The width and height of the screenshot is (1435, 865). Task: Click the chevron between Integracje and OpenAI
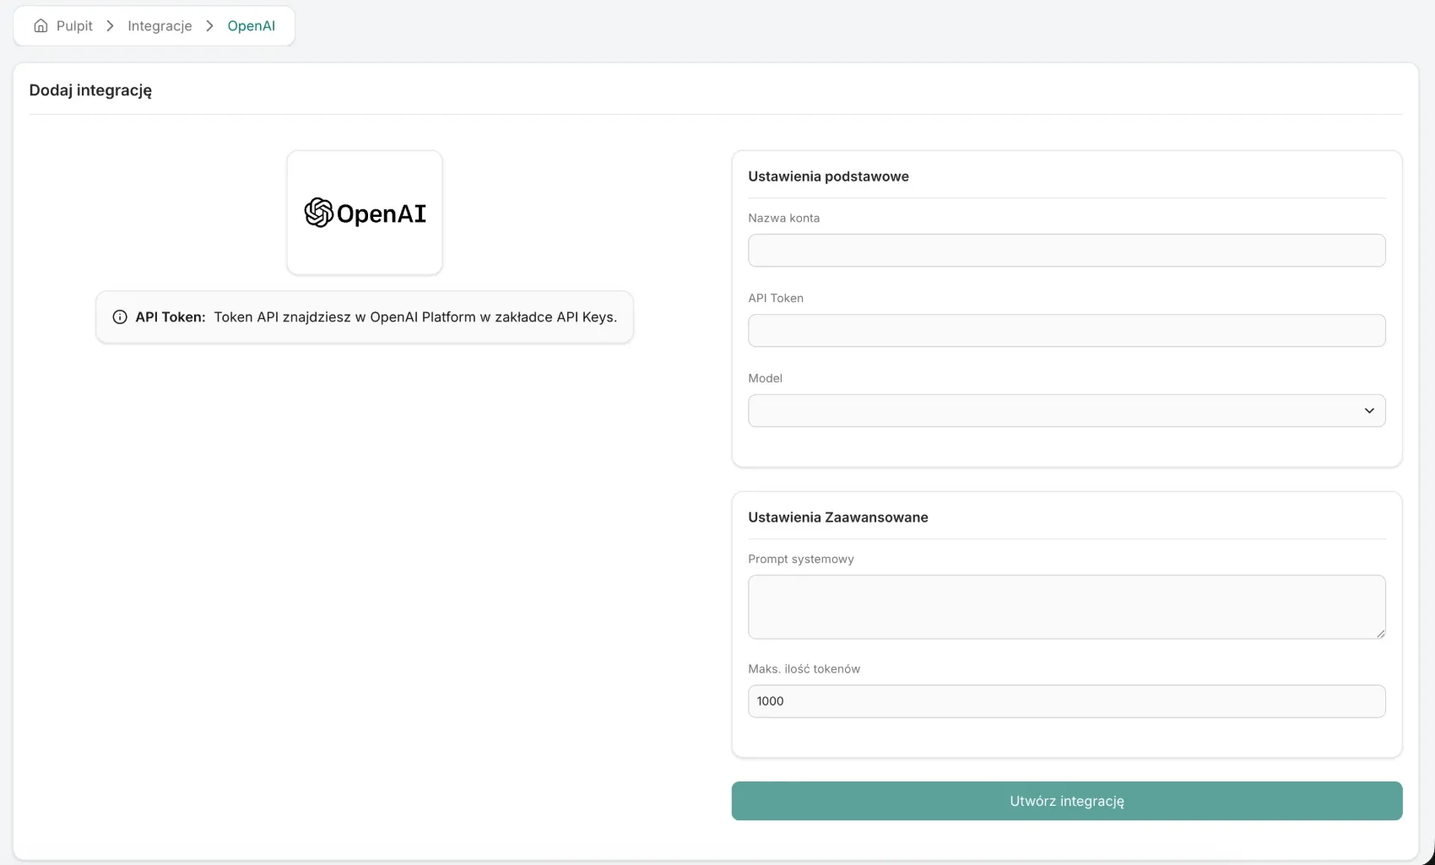point(210,26)
